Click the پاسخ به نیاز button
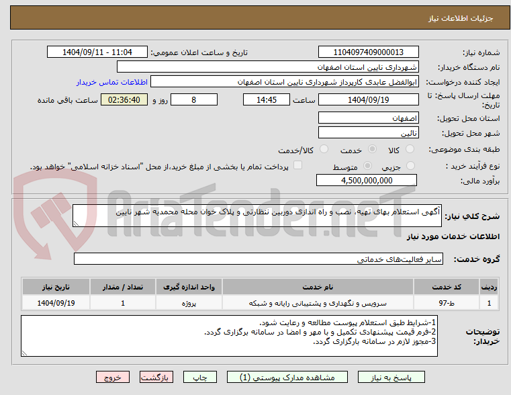 coord(391,377)
